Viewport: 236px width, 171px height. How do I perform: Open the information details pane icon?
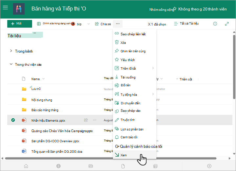215,24
